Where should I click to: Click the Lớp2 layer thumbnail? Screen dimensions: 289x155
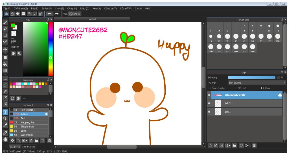pyautogui.click(x=218, y=104)
